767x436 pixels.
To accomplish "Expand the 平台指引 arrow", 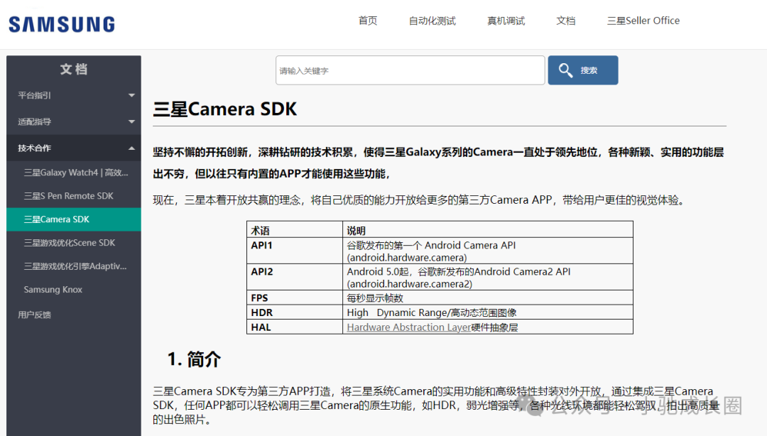I will pyautogui.click(x=131, y=95).
